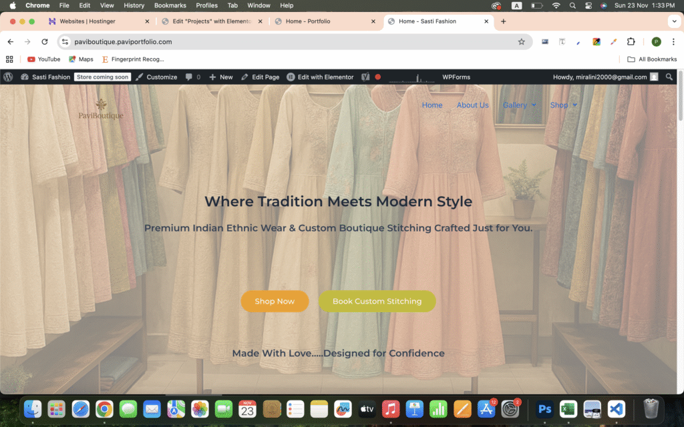The height and width of the screenshot is (427, 684).
Task: Bookmark this page with the star icon
Action: (x=521, y=41)
